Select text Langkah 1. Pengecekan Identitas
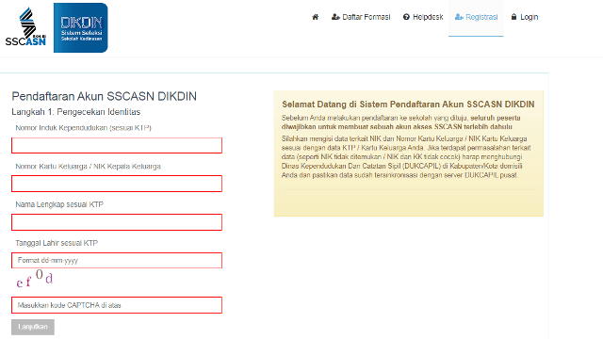The image size is (603, 339). click(76, 112)
